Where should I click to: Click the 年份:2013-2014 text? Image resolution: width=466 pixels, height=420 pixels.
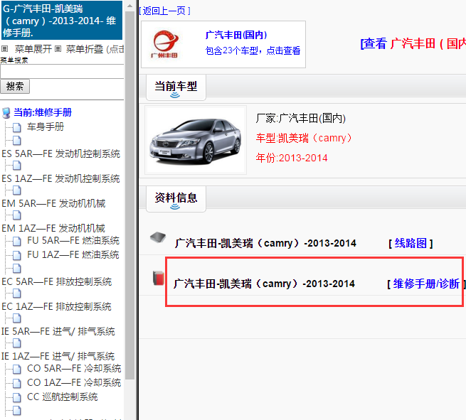[292, 158]
